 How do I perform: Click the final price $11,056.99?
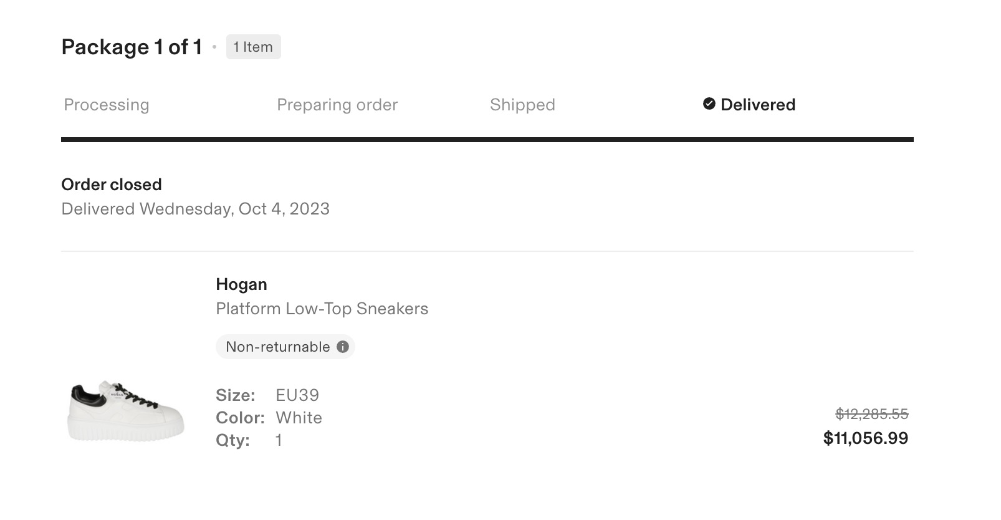click(x=865, y=438)
